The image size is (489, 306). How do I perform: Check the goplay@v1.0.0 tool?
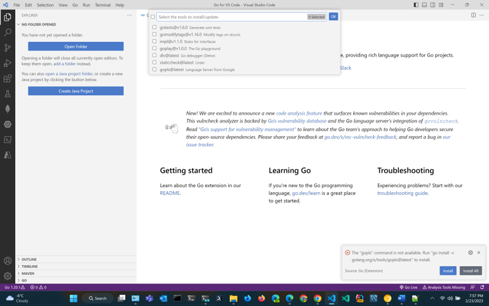[154, 48]
